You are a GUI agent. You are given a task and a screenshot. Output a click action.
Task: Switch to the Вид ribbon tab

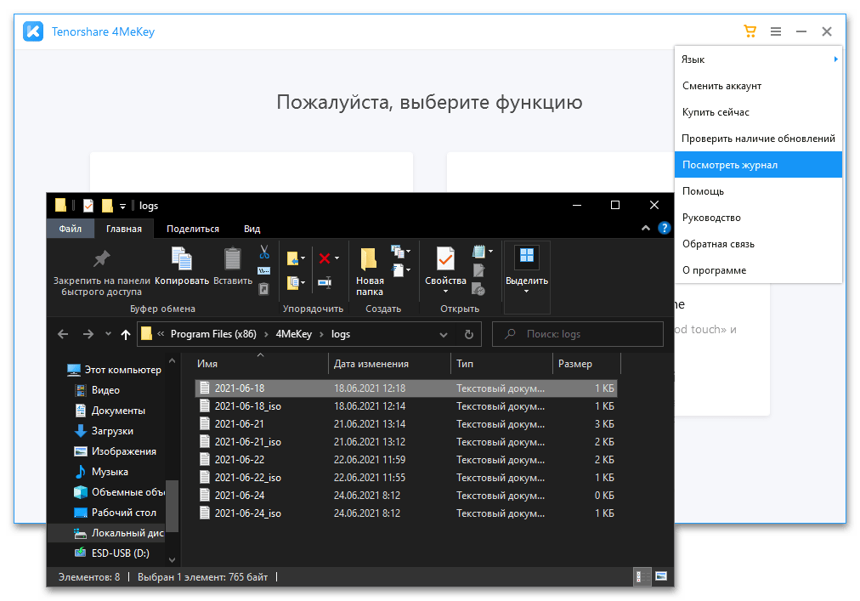tap(252, 229)
